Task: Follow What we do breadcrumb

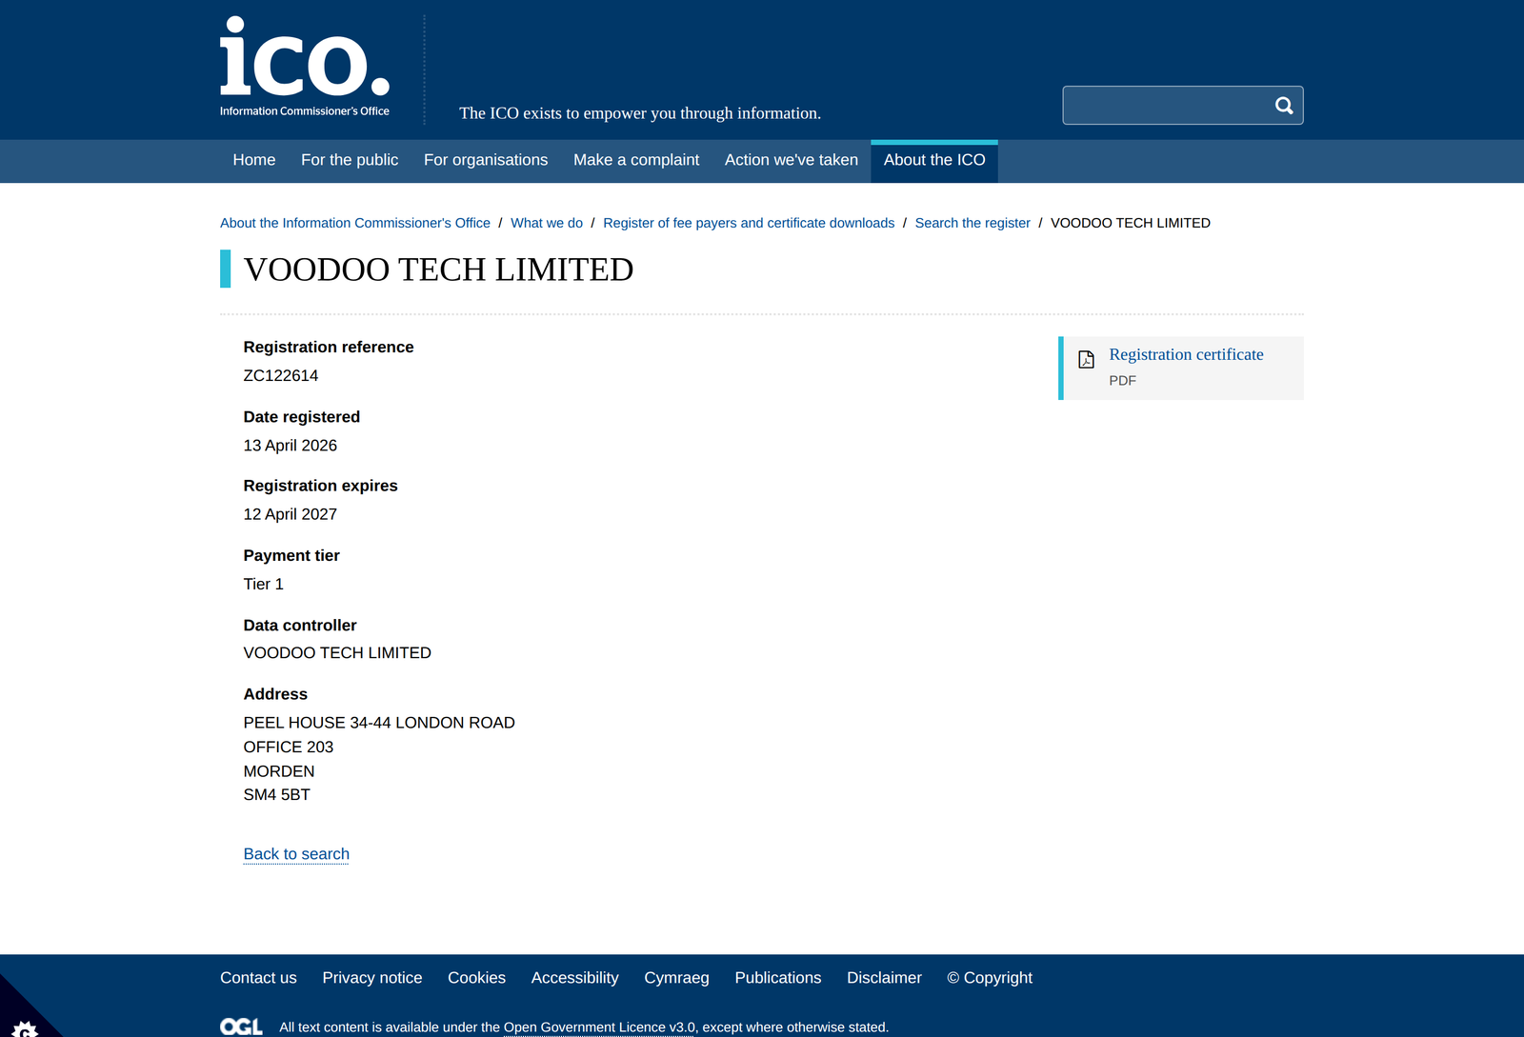Action: 547,223
